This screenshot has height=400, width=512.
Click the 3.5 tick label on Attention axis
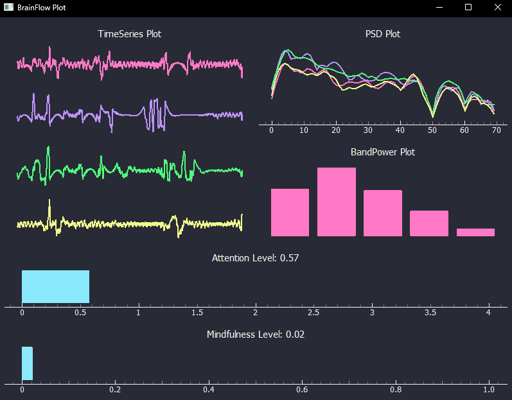(430, 313)
